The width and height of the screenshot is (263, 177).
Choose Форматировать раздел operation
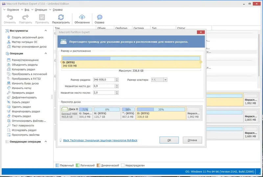(26, 111)
